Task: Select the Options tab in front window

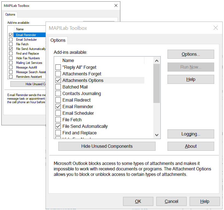Action: pyautogui.click(x=58, y=40)
